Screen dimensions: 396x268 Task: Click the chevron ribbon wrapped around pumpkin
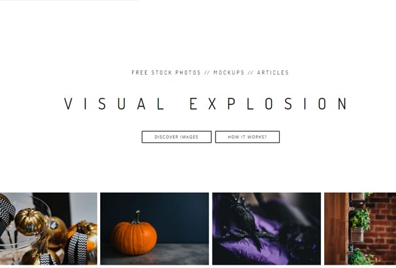[x=78, y=247]
